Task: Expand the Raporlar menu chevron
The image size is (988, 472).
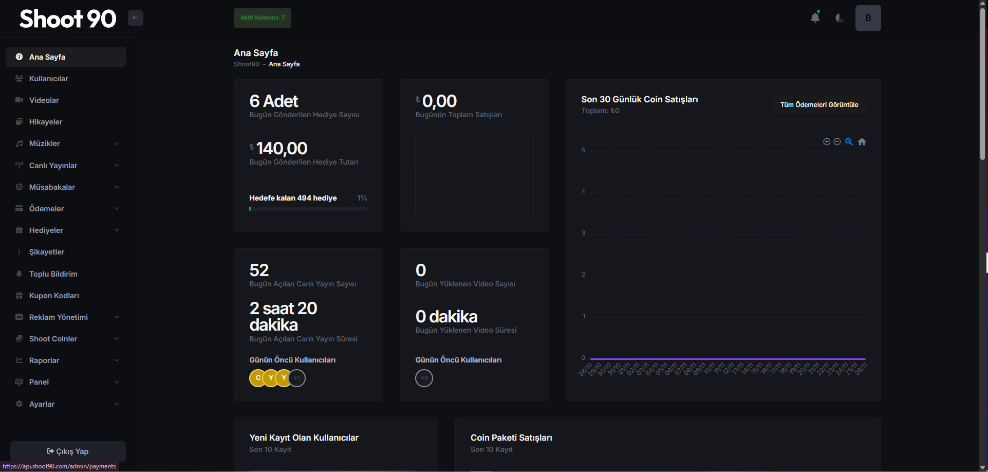Action: click(117, 360)
